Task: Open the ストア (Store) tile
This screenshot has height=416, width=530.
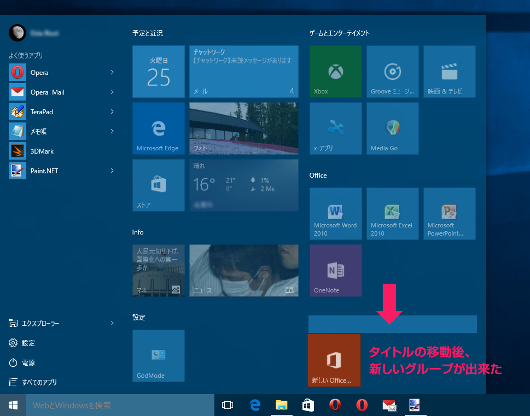Action: (159, 185)
